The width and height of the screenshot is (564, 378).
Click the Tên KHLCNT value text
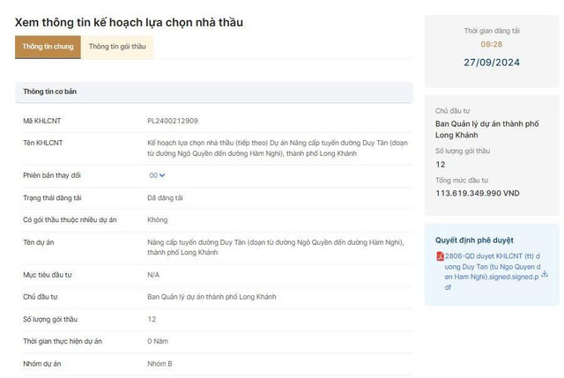278,148
